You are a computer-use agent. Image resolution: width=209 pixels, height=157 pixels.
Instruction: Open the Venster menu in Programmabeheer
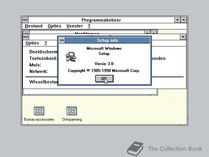click(x=74, y=26)
